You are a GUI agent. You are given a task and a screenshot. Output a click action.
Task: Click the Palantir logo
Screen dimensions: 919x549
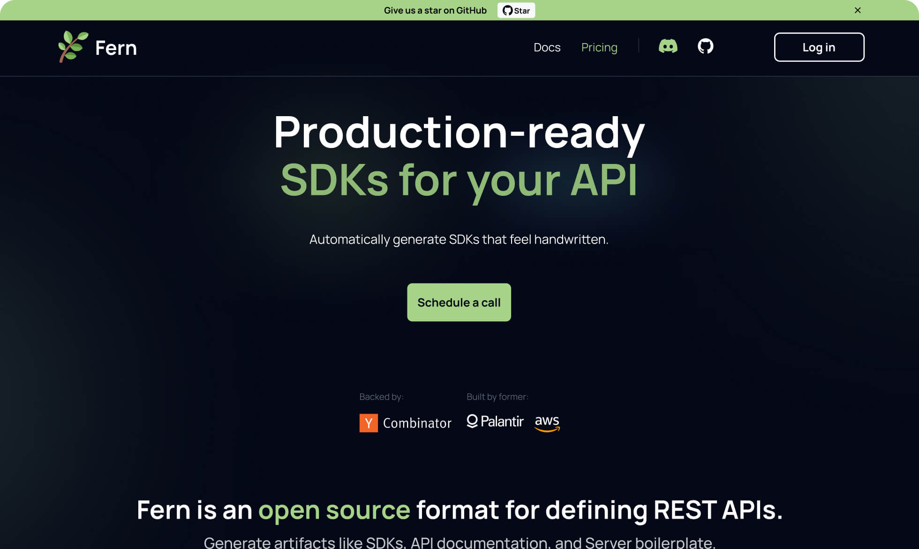[x=495, y=422]
